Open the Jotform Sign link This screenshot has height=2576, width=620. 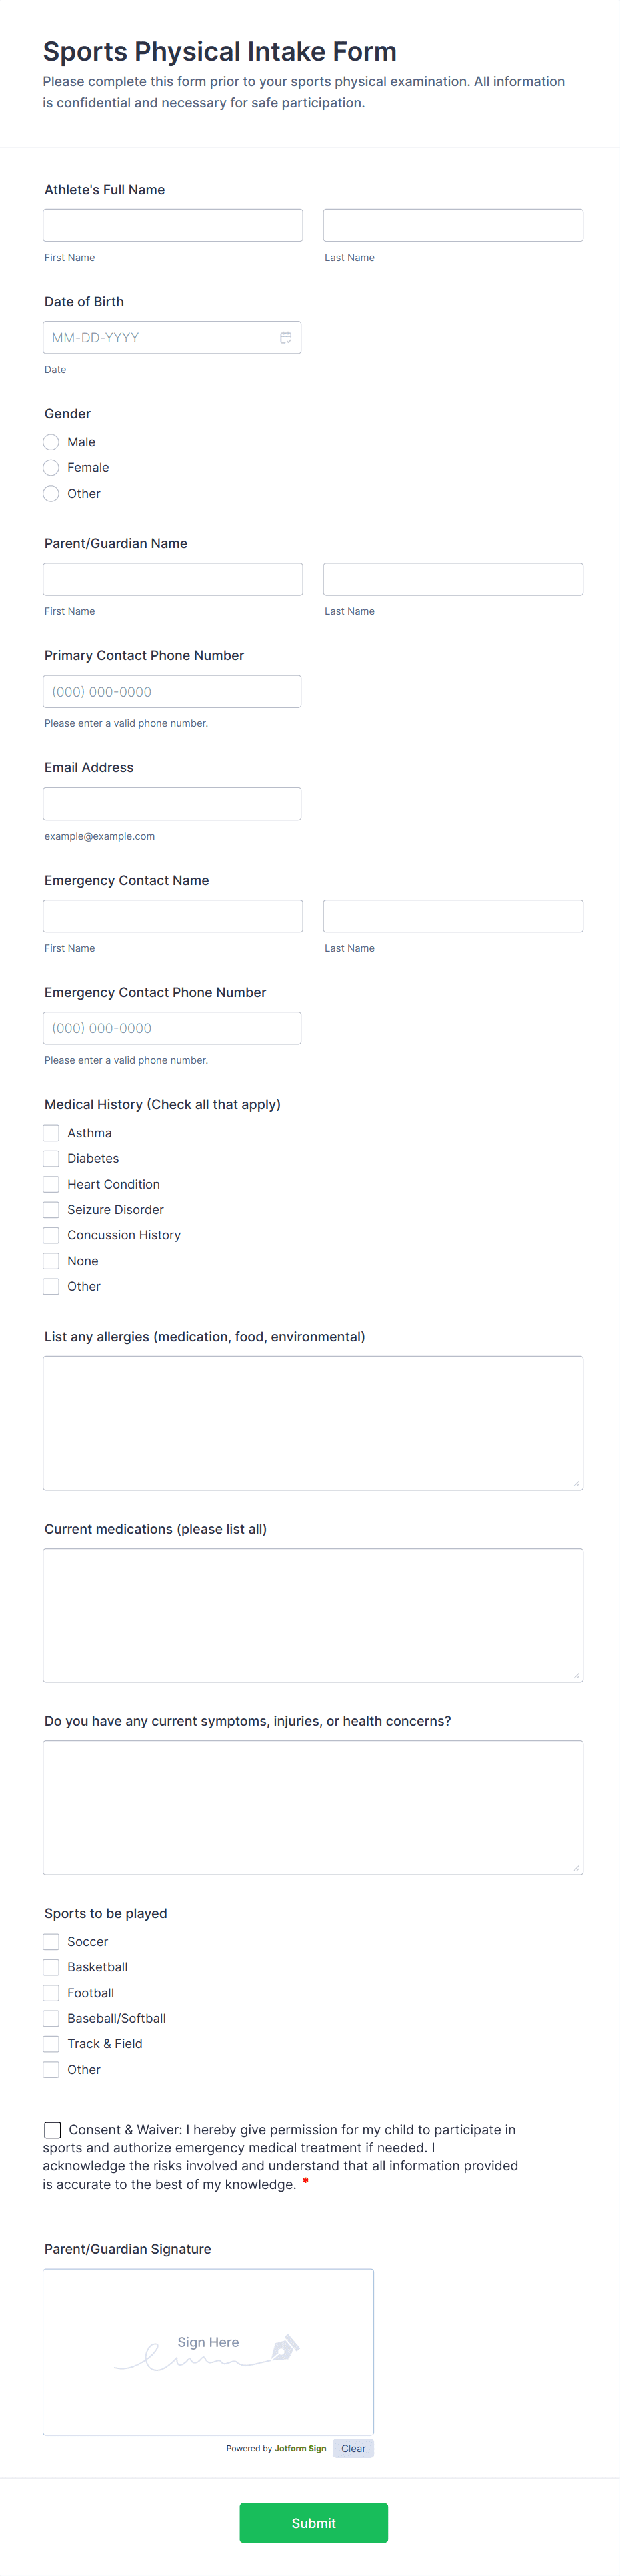[299, 2448]
